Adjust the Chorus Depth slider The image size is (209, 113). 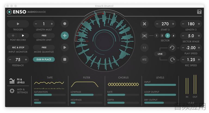tap(123, 103)
